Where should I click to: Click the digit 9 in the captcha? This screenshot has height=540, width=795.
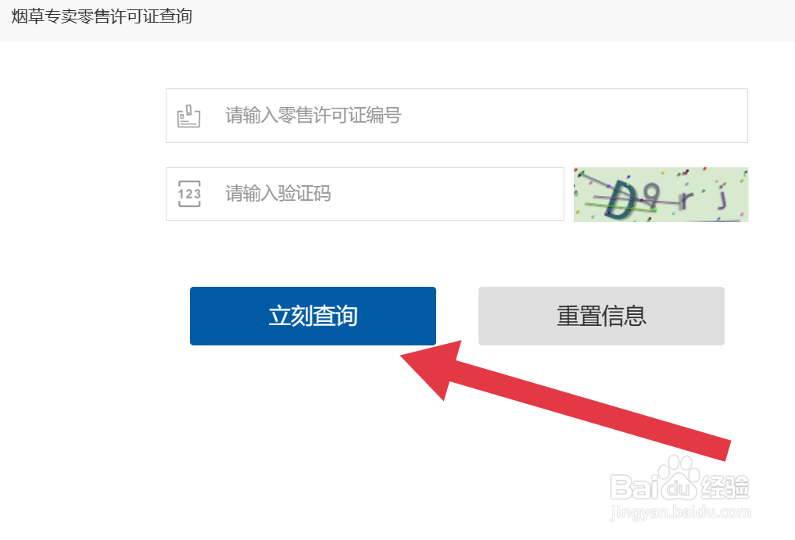(x=651, y=195)
